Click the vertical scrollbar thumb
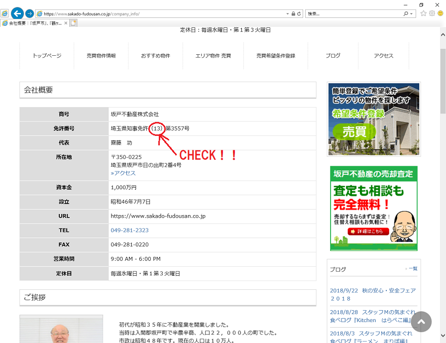This screenshot has height=343, width=446. click(443, 81)
